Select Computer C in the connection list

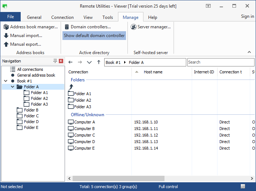coord(84,135)
